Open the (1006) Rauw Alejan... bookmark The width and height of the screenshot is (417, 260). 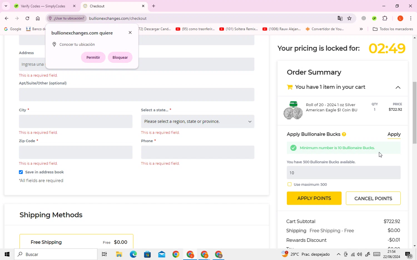[x=282, y=29]
